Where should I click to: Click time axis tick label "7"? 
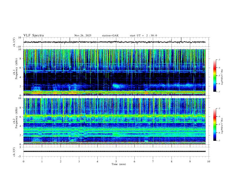tap(153, 161)
